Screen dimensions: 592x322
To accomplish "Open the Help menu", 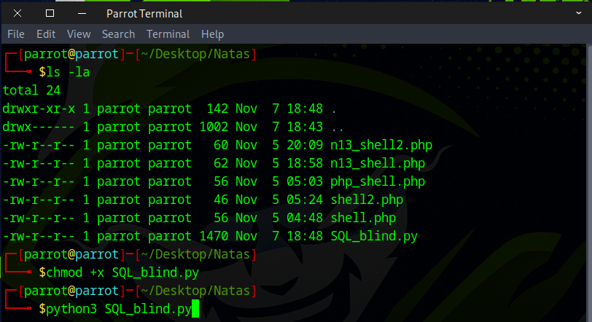I will (212, 34).
